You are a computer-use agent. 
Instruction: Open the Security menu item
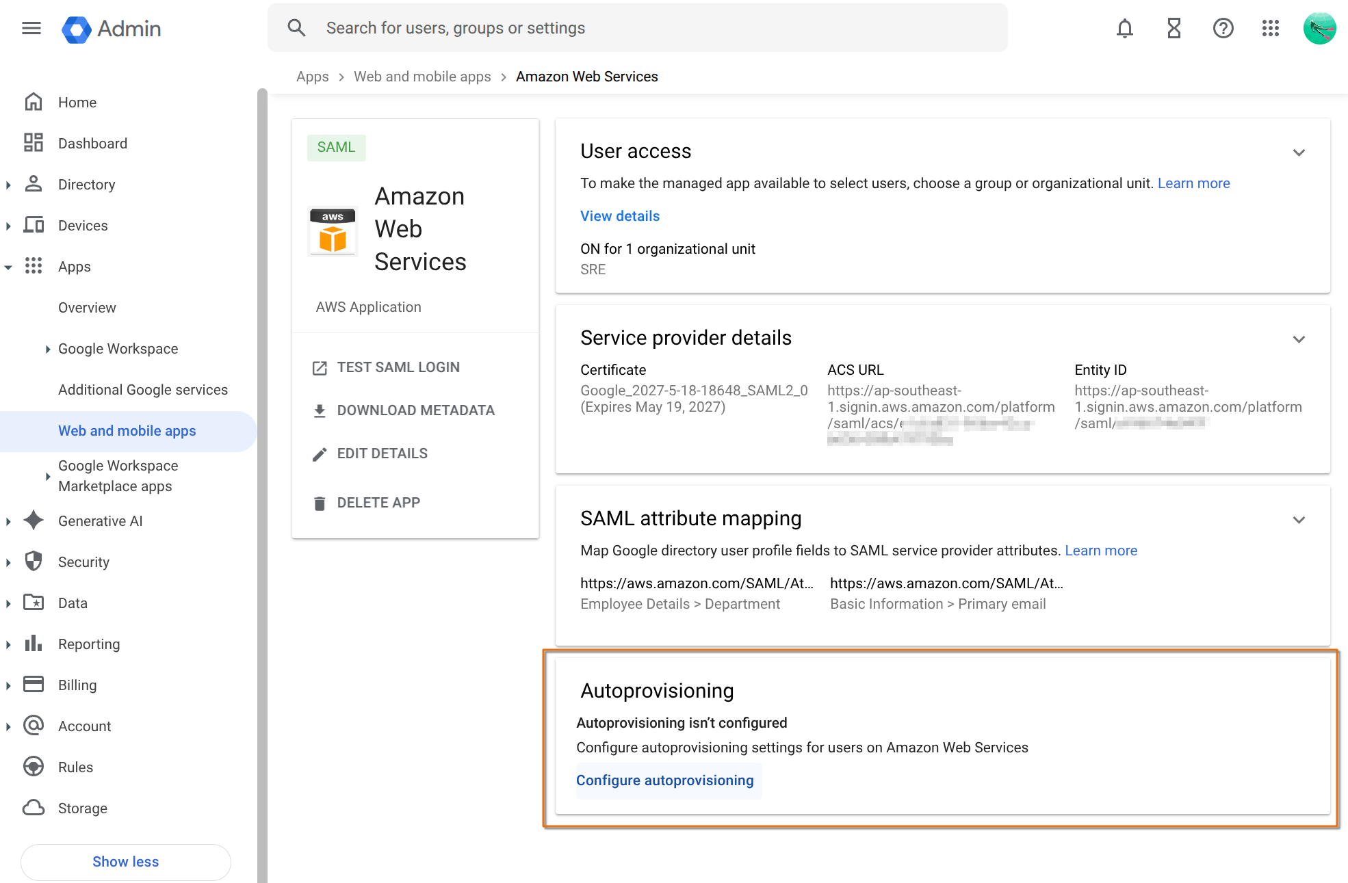point(83,562)
